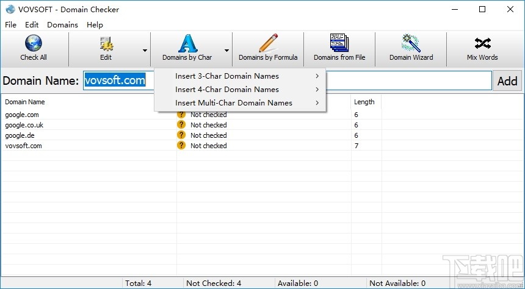
Task: Open Domains from File documents icon
Action: pyautogui.click(x=339, y=43)
